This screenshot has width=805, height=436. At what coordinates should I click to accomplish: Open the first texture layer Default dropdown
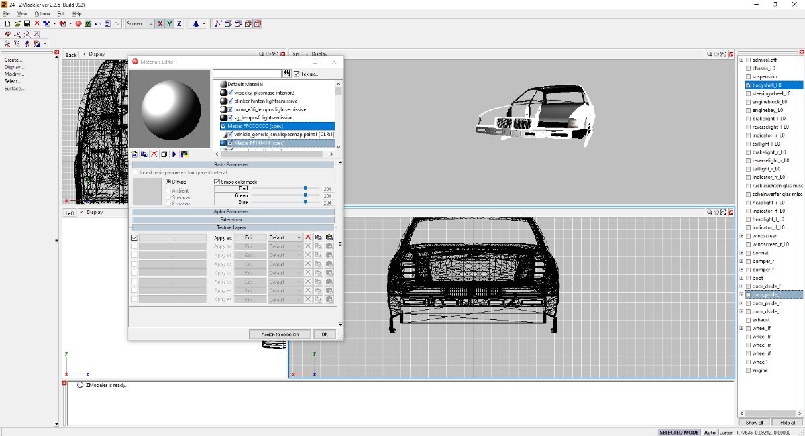(285, 237)
